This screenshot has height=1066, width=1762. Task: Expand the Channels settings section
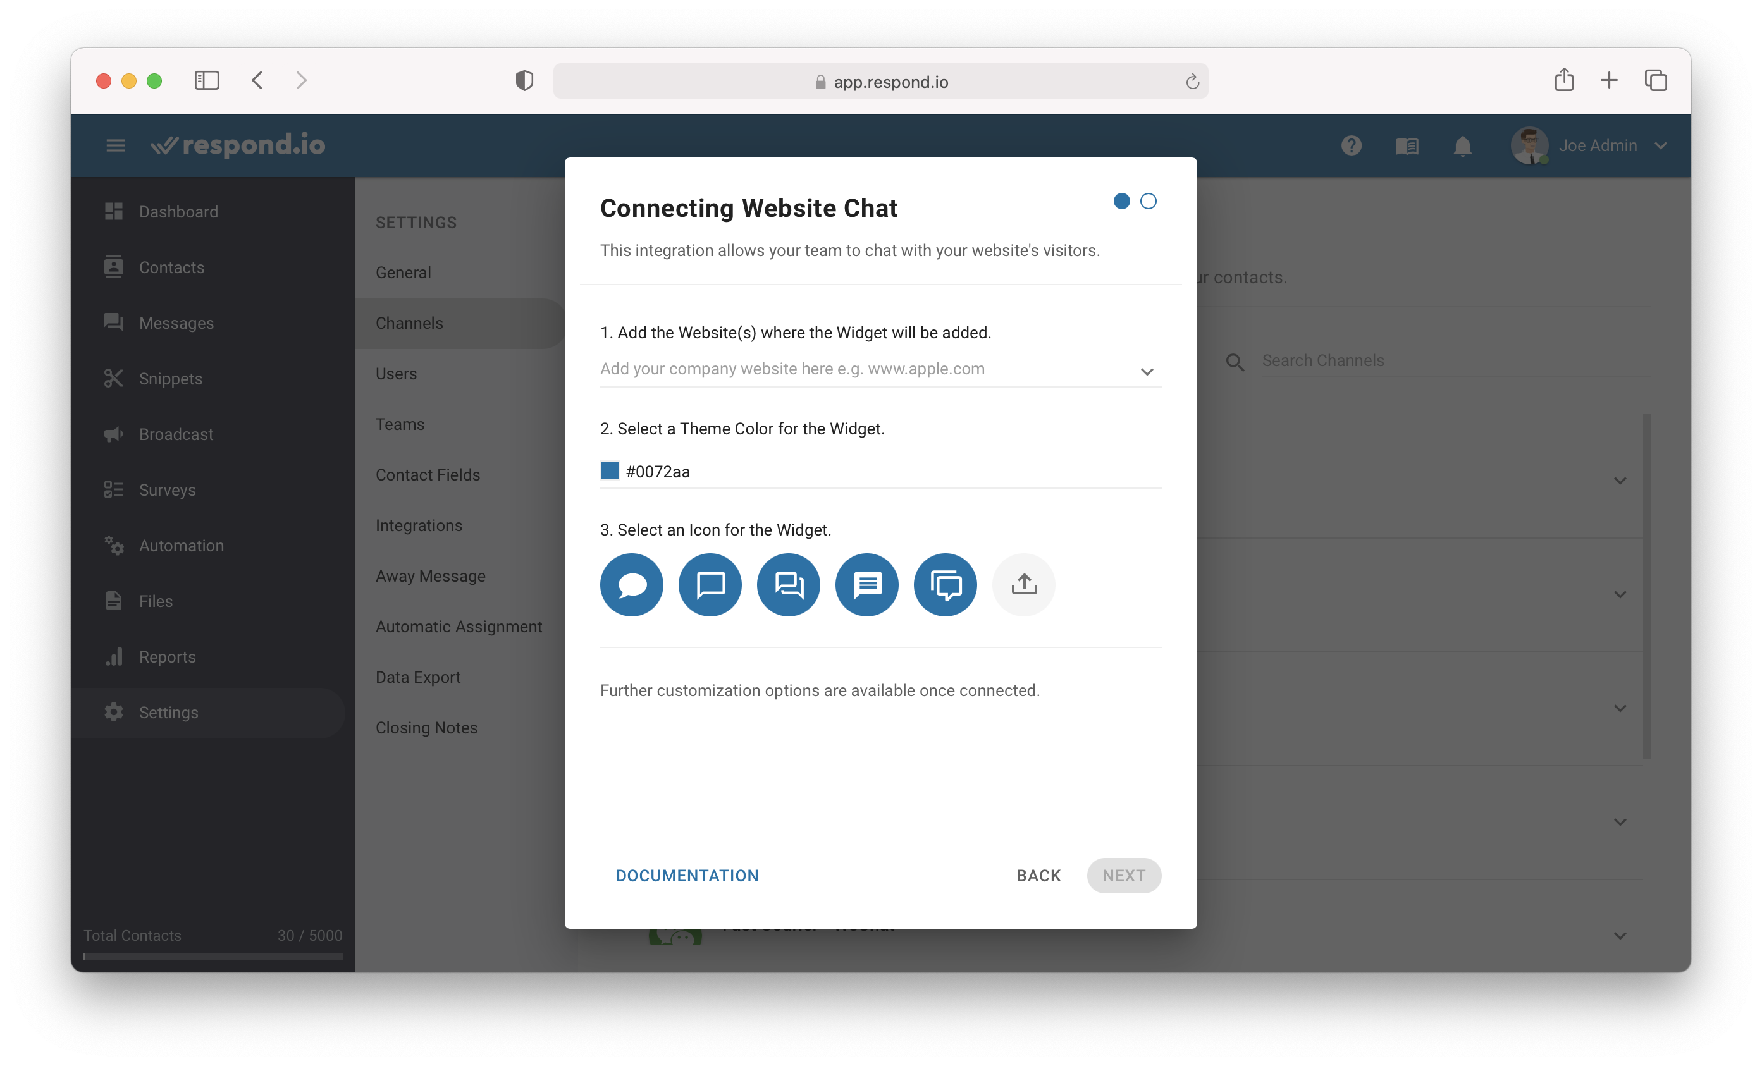click(x=409, y=322)
